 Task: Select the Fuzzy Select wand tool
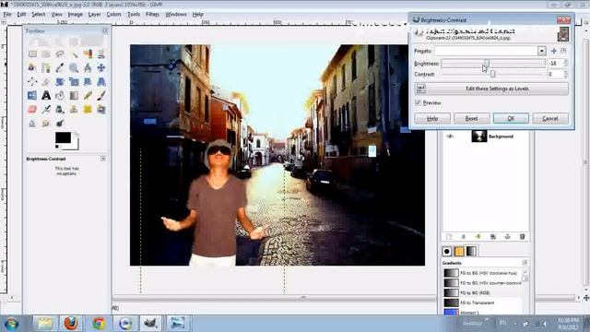coord(74,54)
